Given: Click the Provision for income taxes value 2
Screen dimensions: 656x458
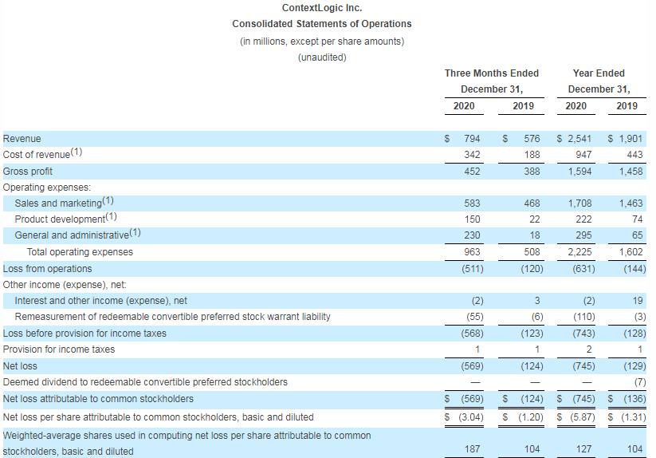Looking at the screenshot, I should pyautogui.click(x=588, y=349).
